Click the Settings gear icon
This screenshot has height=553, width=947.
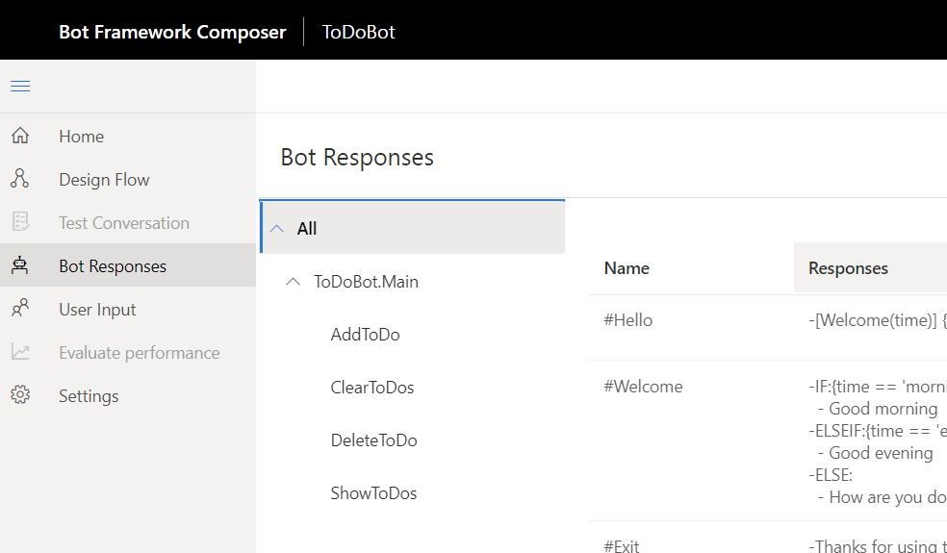tap(20, 395)
